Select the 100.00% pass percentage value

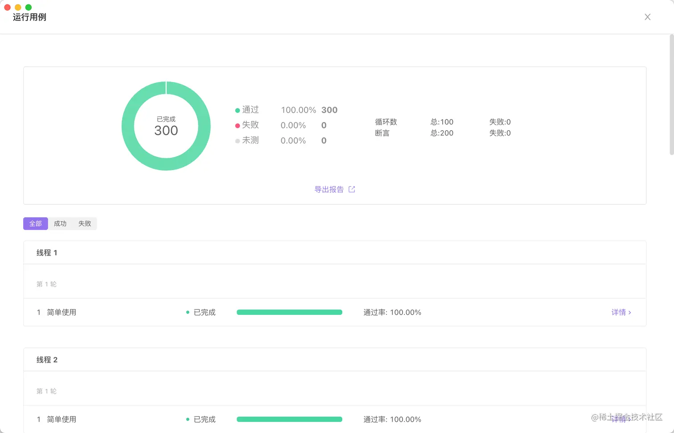(298, 110)
